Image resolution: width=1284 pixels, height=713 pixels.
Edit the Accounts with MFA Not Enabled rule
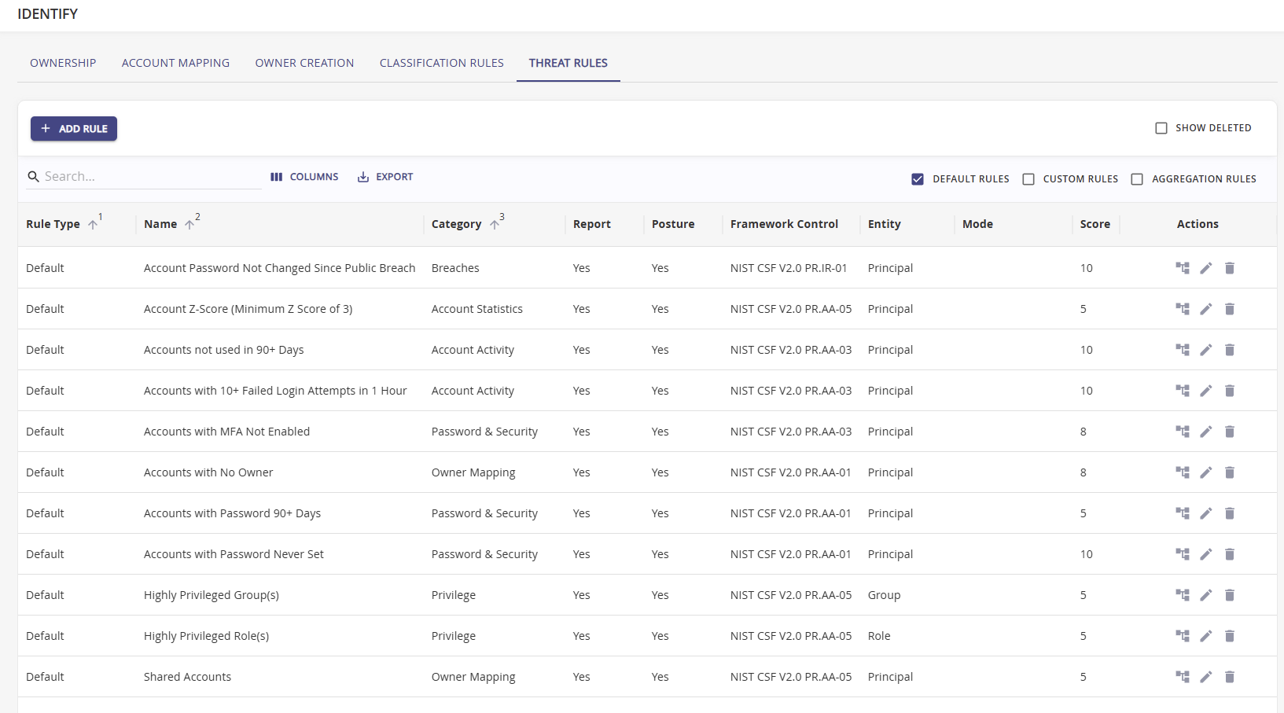(1205, 432)
